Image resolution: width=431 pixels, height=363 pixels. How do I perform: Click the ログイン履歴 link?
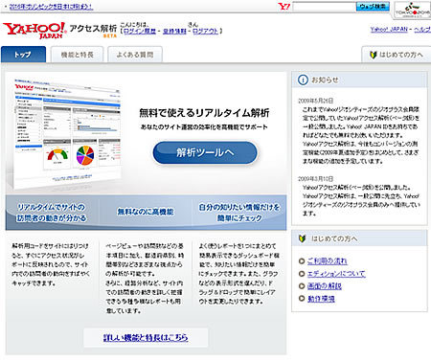(140, 31)
